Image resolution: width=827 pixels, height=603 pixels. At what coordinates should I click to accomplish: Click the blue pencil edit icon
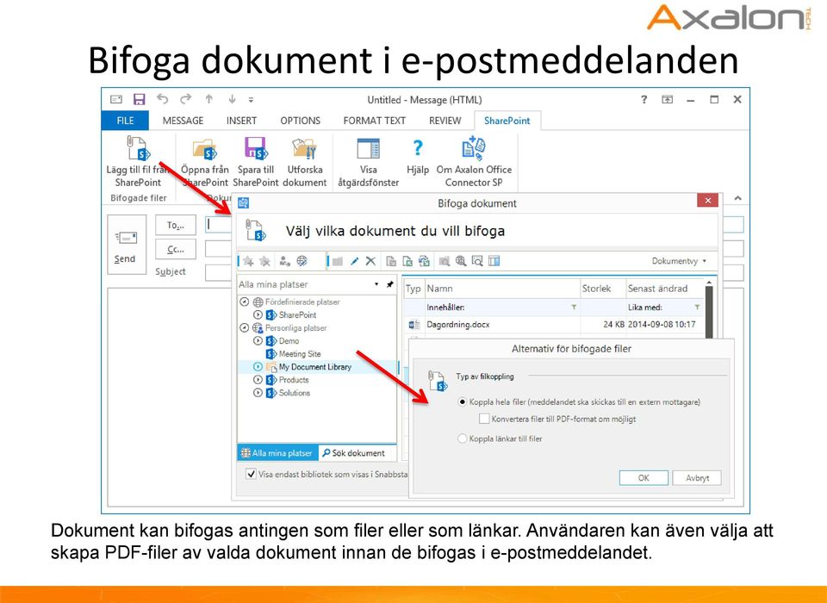(x=354, y=261)
